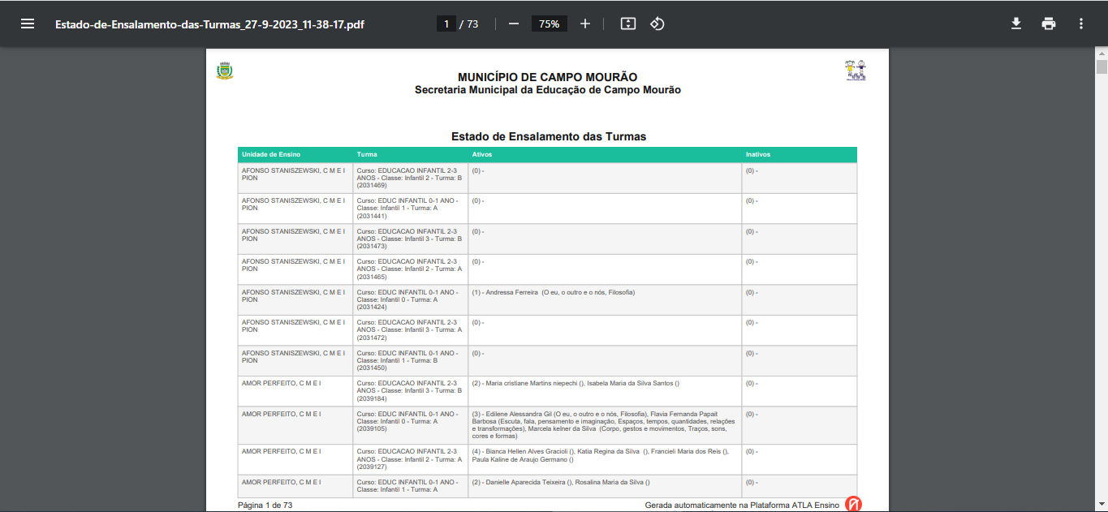Click "Página 1 de 73" footer text

(x=265, y=505)
